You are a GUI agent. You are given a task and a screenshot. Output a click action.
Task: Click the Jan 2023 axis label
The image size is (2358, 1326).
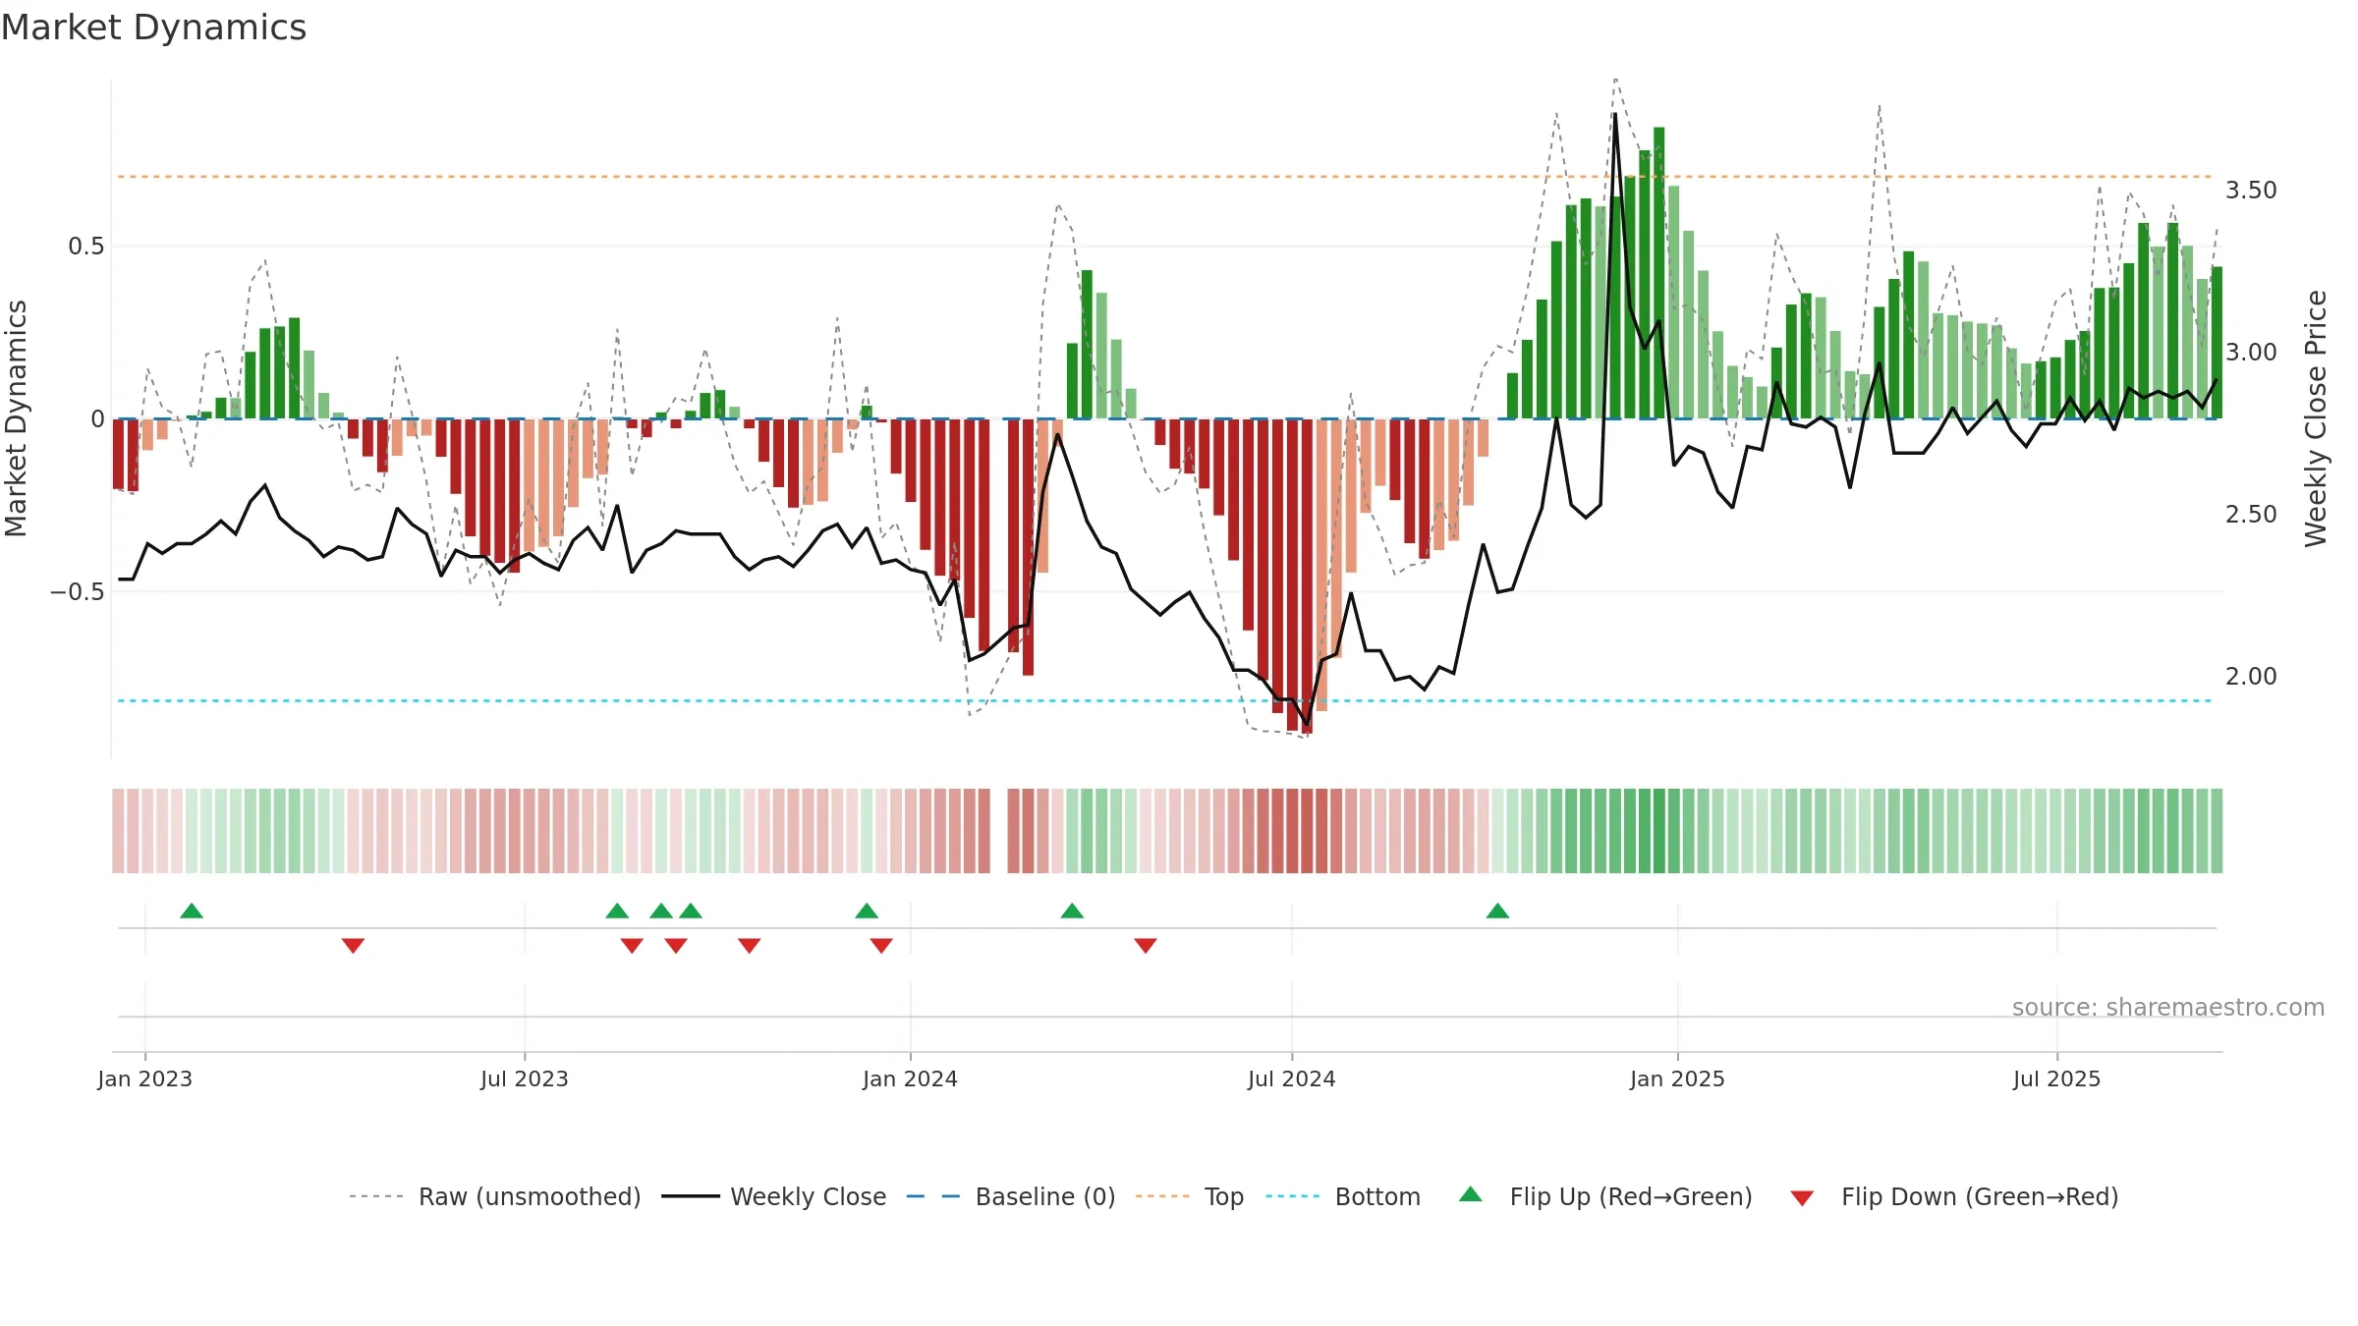pyautogui.click(x=145, y=1078)
